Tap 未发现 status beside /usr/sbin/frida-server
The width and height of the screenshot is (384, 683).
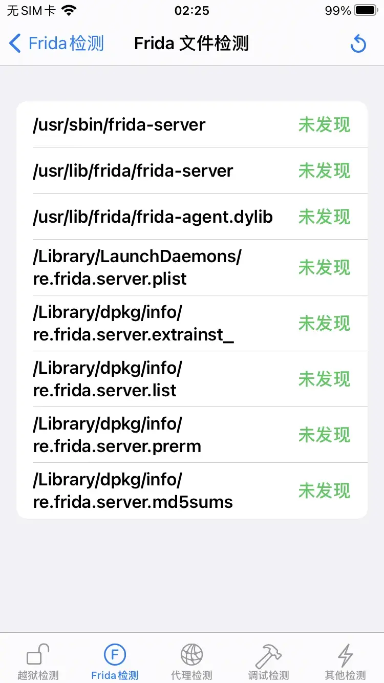pyautogui.click(x=325, y=124)
